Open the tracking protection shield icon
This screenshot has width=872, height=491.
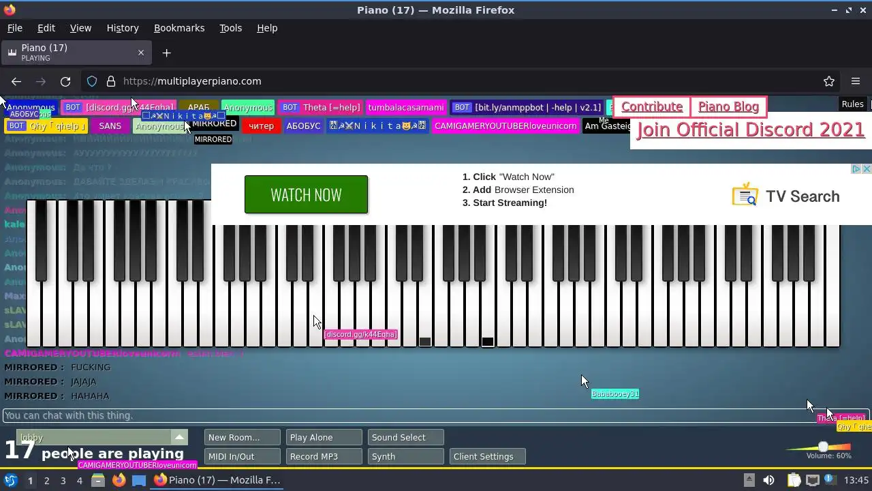(92, 81)
